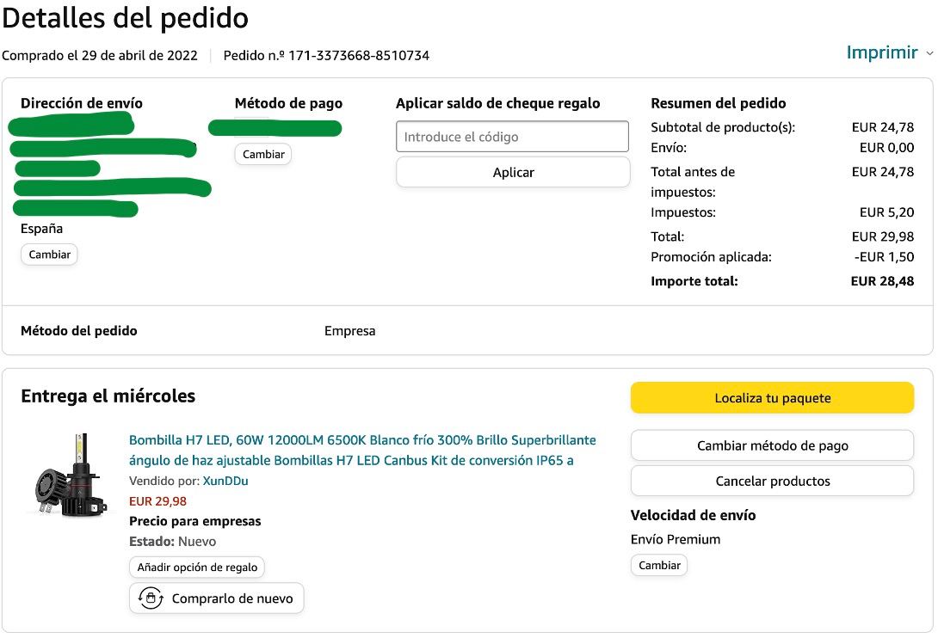The width and height of the screenshot is (938, 638).
Task: Click the red EUR 29,98 product price
Action: click(157, 501)
